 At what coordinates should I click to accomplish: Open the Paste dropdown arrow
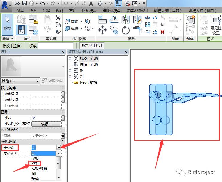click(48, 32)
